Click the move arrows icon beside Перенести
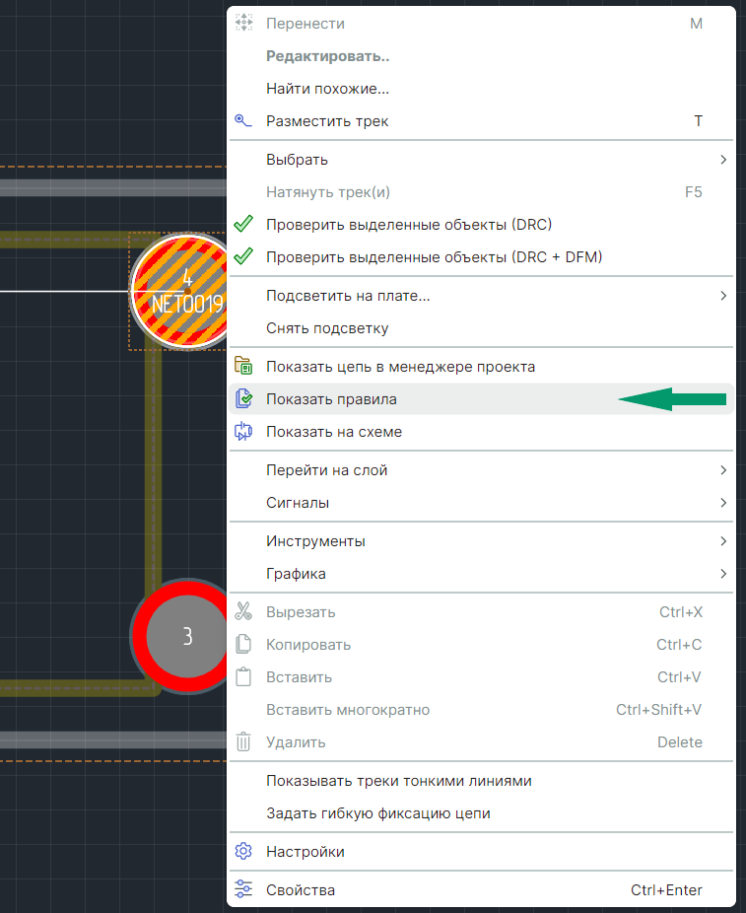This screenshot has height=913, width=746. [243, 23]
